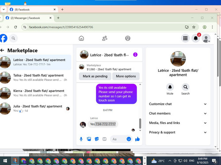Switch to the (9) Facebook tab in back window
This screenshot has height=165, width=221.
[32, 10]
